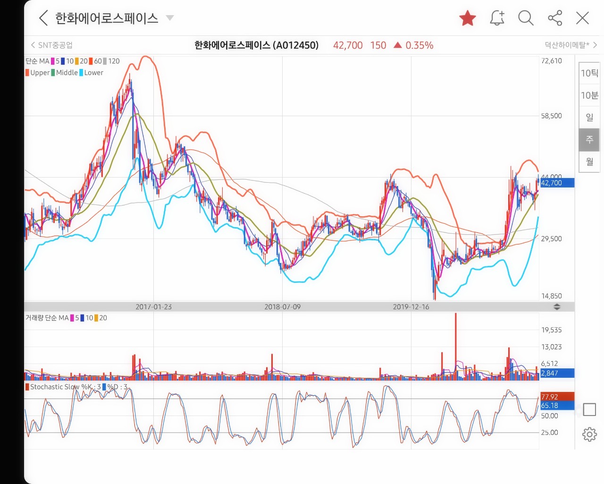The image size is (604, 484).
Task: Click the stock title 한화에어로스페이스 (A012450)
Action: click(256, 45)
